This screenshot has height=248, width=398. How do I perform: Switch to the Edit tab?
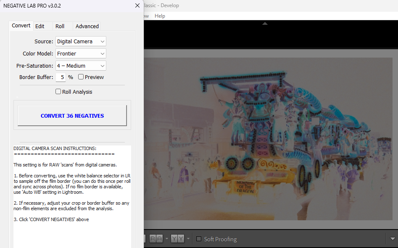[40, 26]
